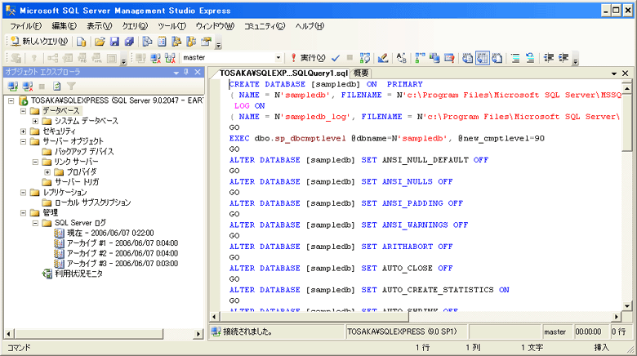Expand the プロバイダ folder
Image resolution: width=637 pixels, height=356 pixels.
point(47,172)
